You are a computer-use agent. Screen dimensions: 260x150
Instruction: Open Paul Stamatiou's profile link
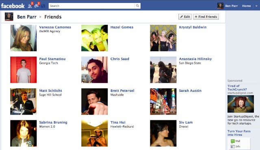coord(52,59)
